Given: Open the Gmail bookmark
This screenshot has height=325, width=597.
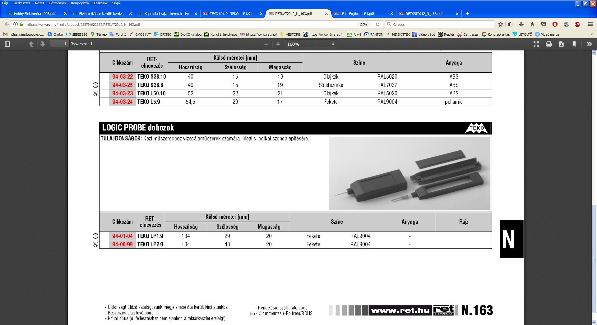Looking at the screenshot, I should point(24,34).
